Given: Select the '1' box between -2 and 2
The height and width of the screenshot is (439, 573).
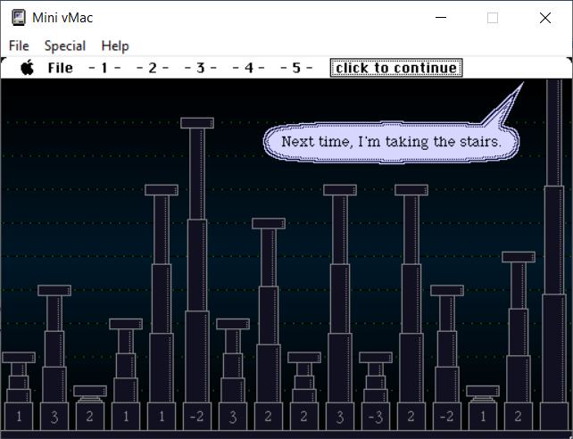Looking at the screenshot, I should pyautogui.click(x=483, y=417).
